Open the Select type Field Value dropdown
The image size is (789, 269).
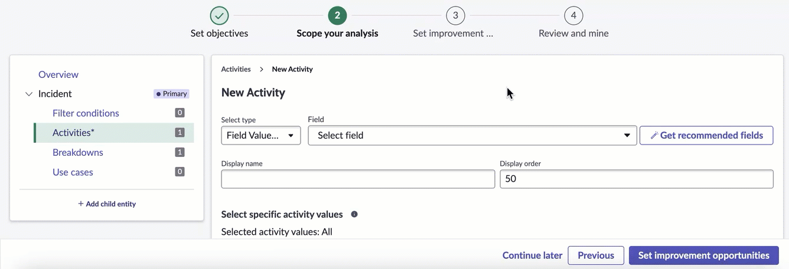point(261,135)
